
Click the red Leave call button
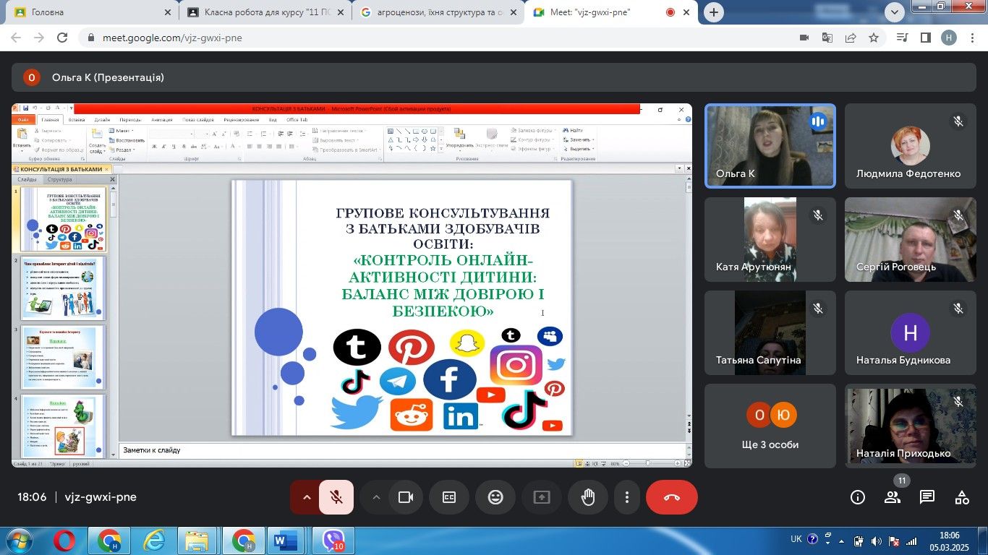click(671, 497)
